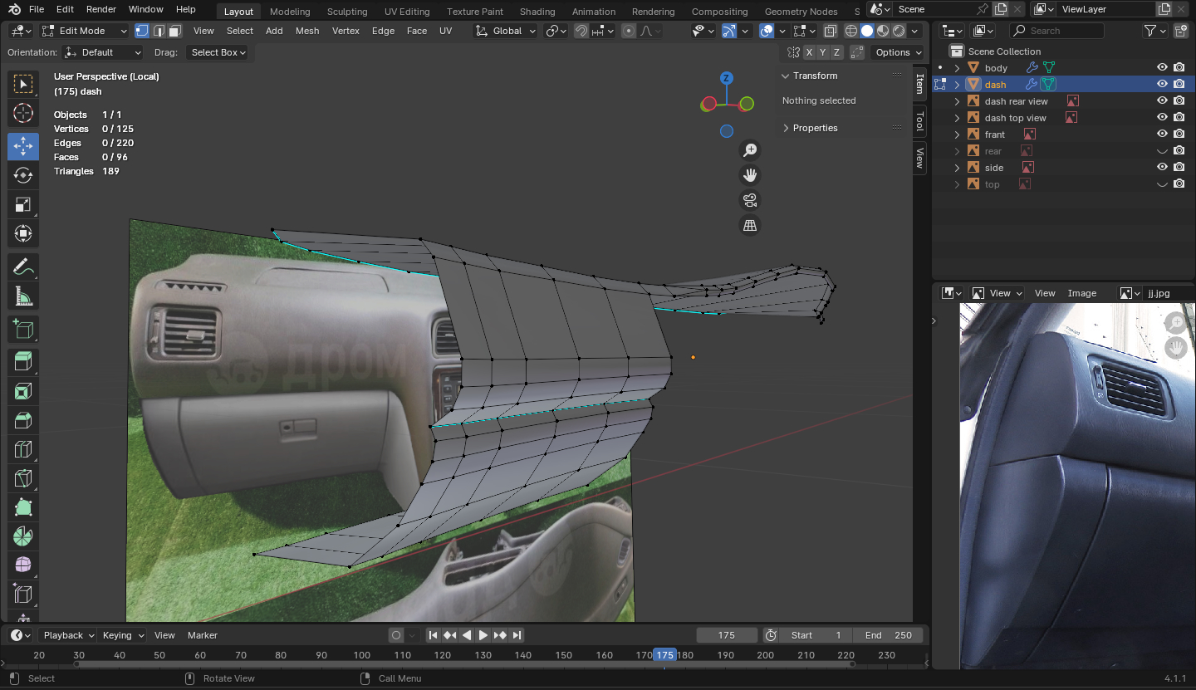Choose the Annotate tool
The width and height of the screenshot is (1196, 690).
23,267
